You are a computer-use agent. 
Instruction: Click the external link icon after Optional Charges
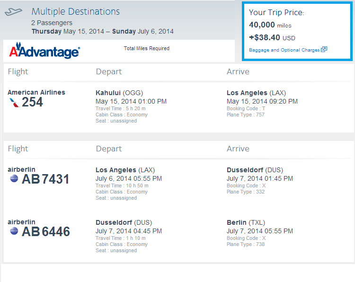[x=324, y=49]
